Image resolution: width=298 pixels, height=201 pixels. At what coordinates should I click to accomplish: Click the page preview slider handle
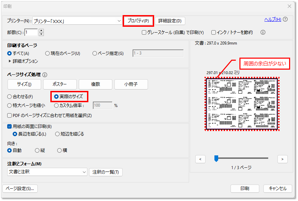(216, 158)
